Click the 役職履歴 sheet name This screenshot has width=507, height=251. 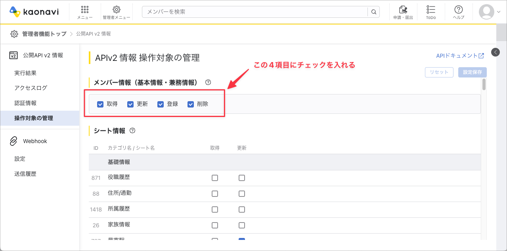(x=119, y=177)
